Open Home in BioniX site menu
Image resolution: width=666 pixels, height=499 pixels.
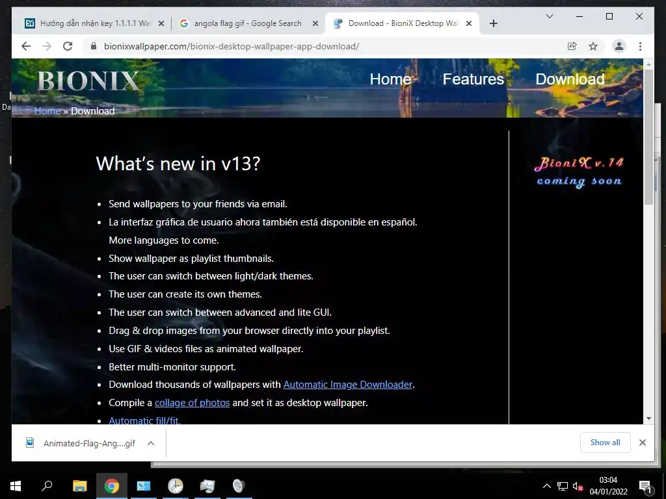[x=390, y=79]
